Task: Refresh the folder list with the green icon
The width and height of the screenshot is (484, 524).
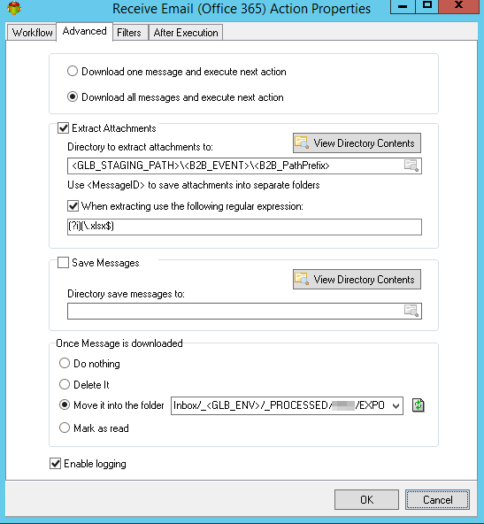Action: 418,405
